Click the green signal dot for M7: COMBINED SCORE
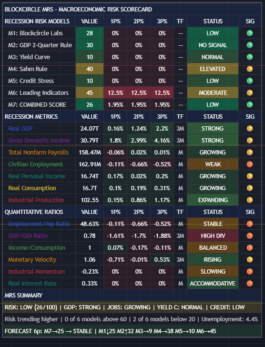 coord(250,105)
